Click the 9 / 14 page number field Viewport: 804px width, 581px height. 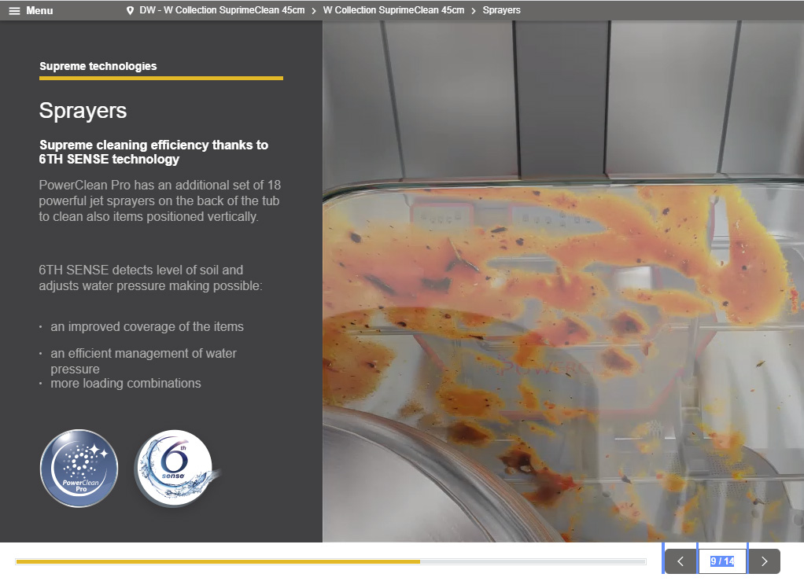click(x=722, y=561)
